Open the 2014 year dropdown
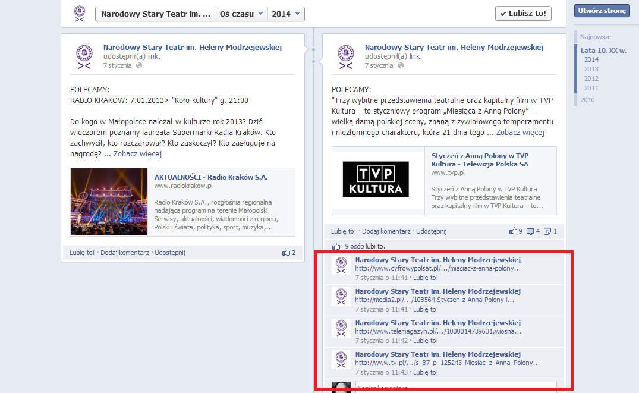The width and height of the screenshot is (639, 393). [286, 14]
